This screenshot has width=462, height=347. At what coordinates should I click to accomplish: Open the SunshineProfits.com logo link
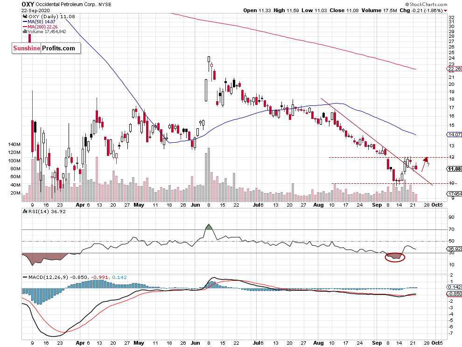(46, 48)
